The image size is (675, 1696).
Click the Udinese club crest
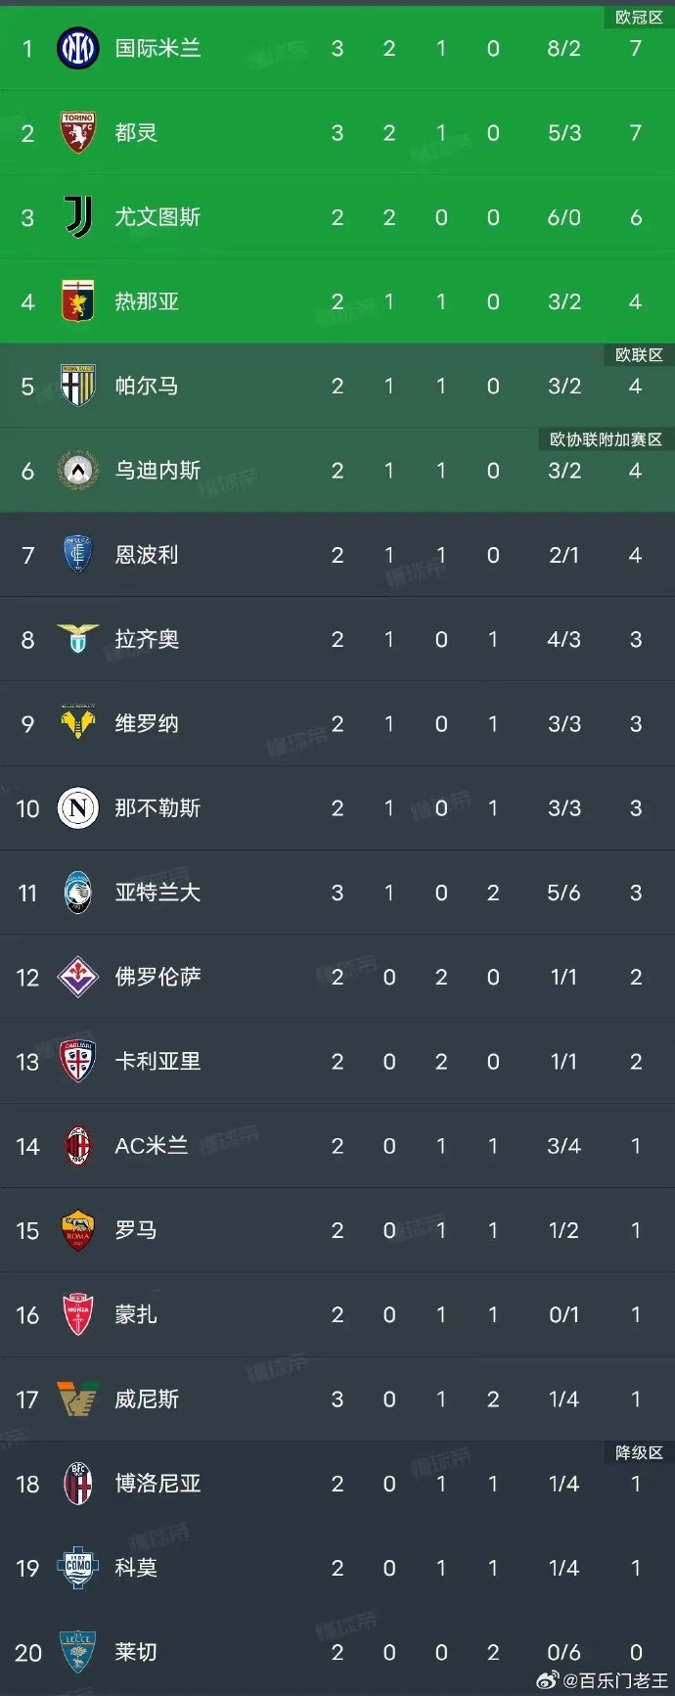point(78,471)
